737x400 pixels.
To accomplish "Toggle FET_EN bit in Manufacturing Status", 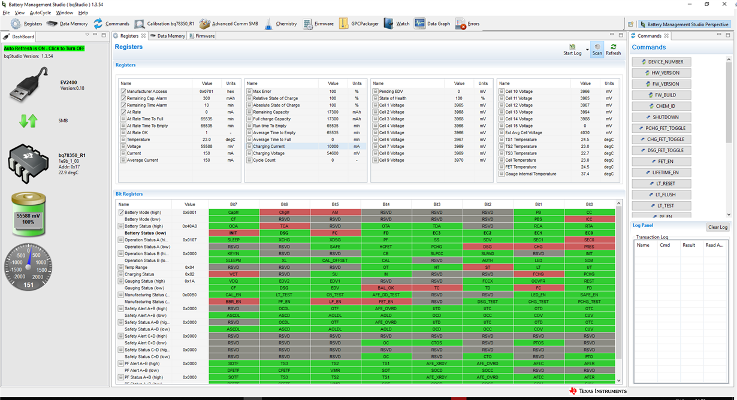I will (x=386, y=302).
